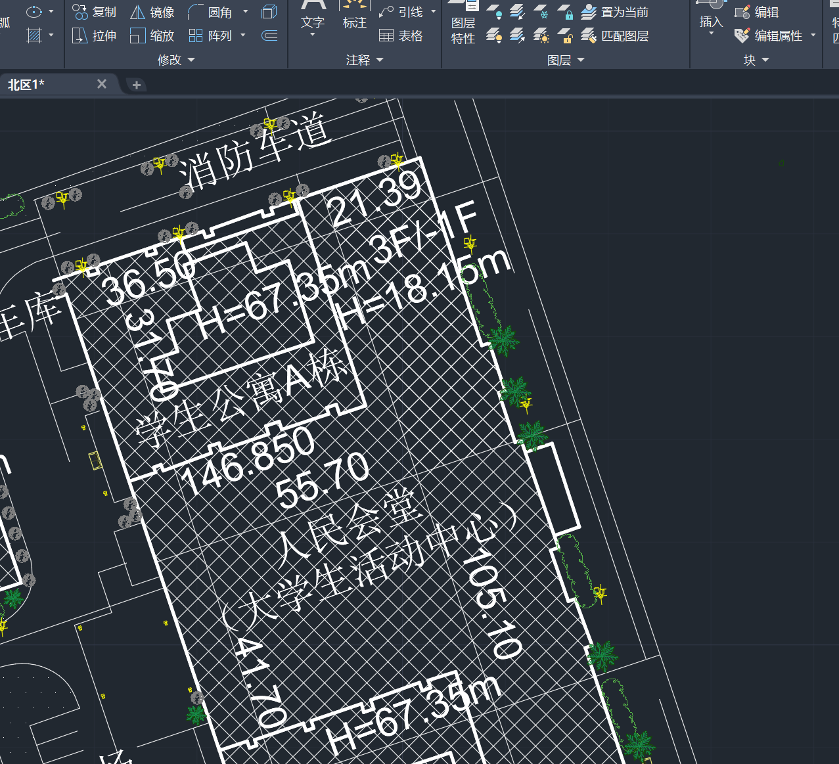Click 匹配图层 (Match Layer) button
This screenshot has width=839, height=764.
615,35
